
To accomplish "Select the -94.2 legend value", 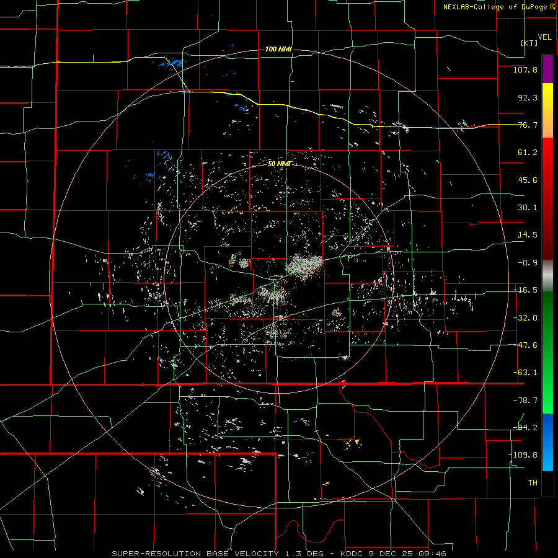I will pyautogui.click(x=525, y=428).
